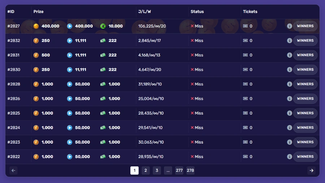325x183 pixels.
Task: Select page 3 in pagination
Action: point(157,170)
